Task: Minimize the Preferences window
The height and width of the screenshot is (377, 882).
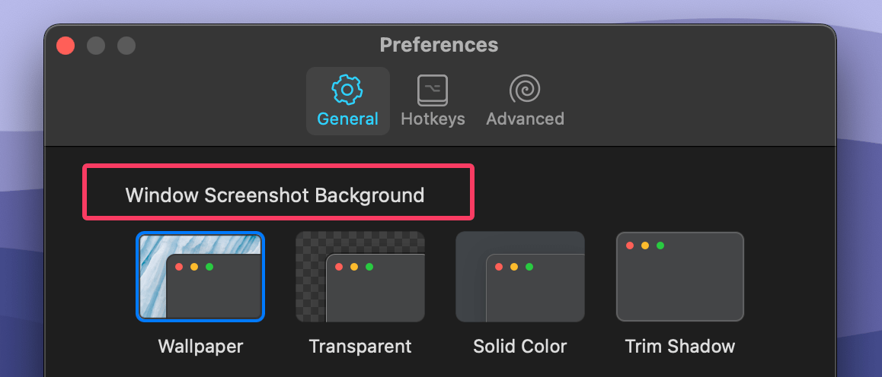Action: [96, 46]
